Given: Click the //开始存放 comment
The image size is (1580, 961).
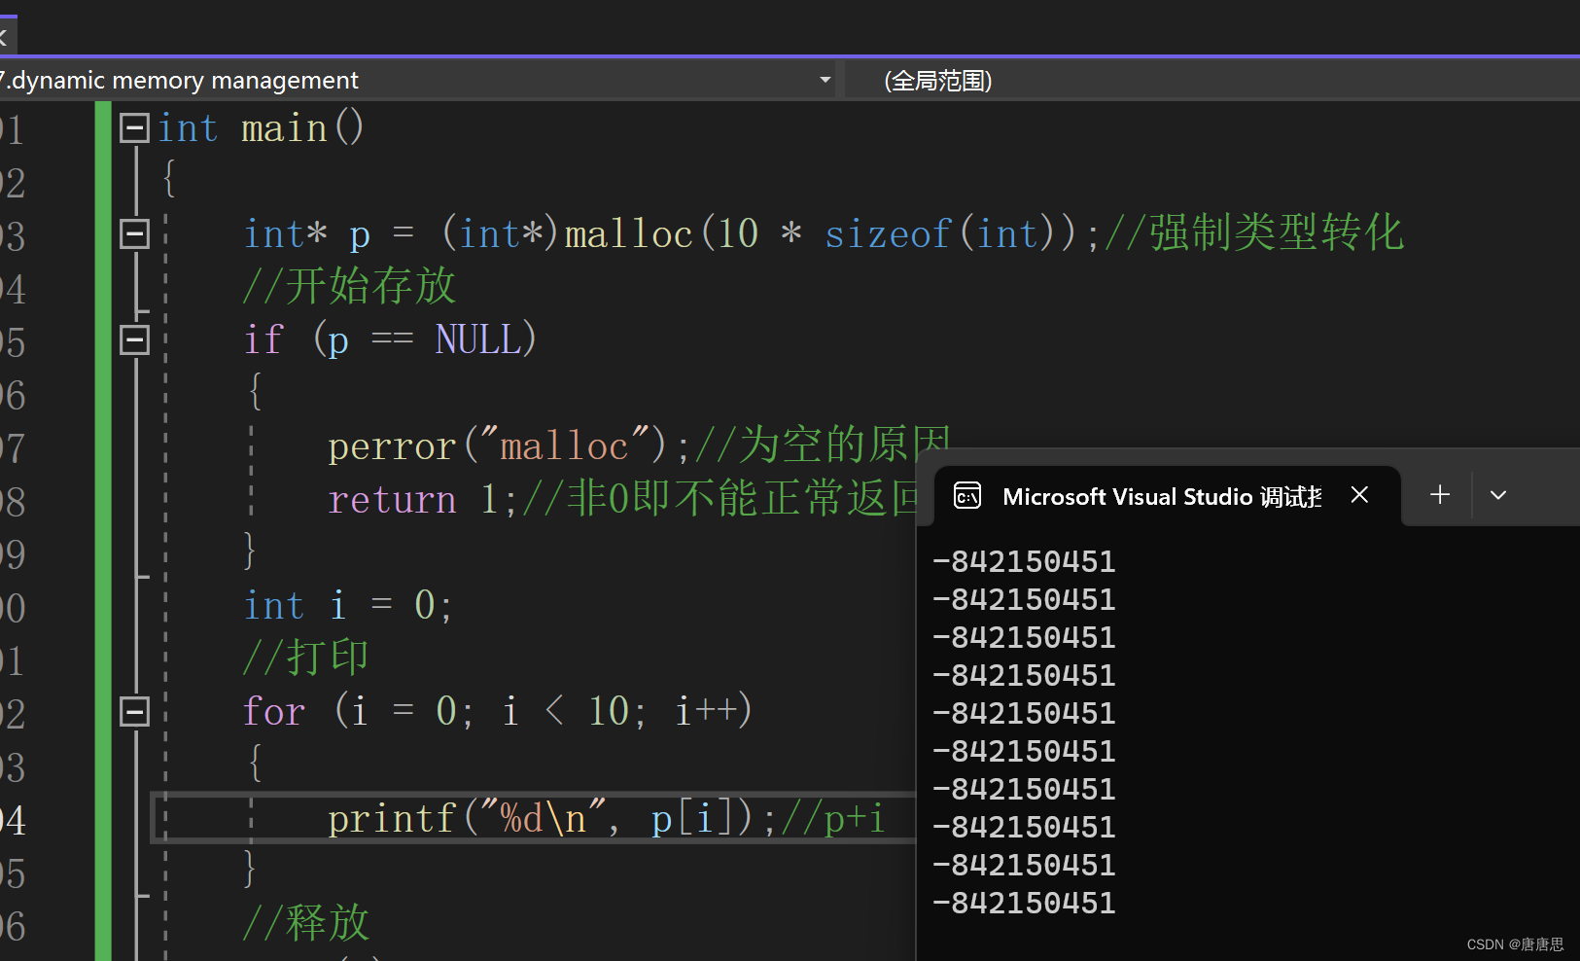Looking at the screenshot, I should [x=349, y=286].
